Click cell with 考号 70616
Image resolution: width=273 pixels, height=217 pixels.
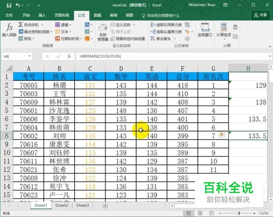[x=28, y=144]
